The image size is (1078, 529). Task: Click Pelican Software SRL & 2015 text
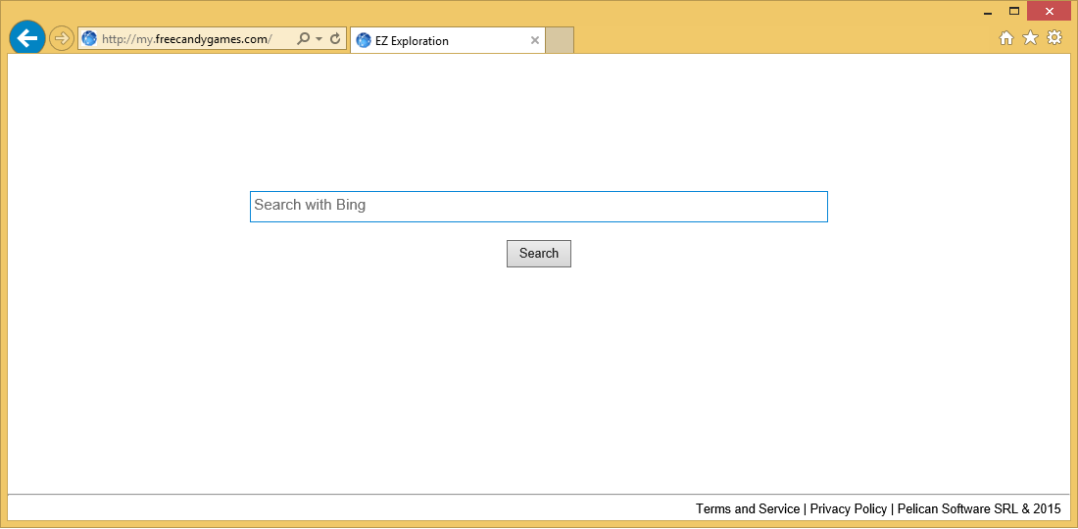pyautogui.click(x=979, y=509)
